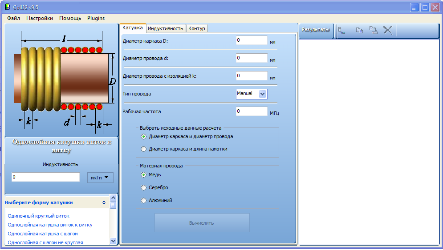Click the clear results X icon

point(388,30)
